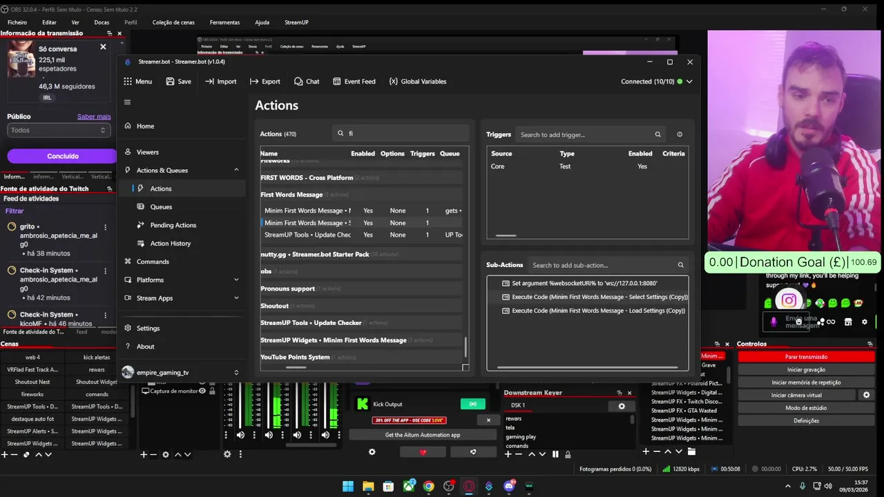Open the Chat window in Streamer.bot

(x=307, y=81)
